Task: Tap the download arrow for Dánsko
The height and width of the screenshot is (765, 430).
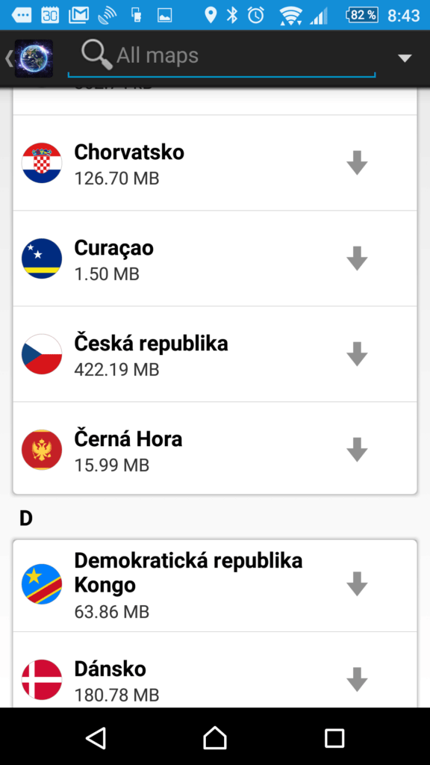Action: tap(357, 680)
